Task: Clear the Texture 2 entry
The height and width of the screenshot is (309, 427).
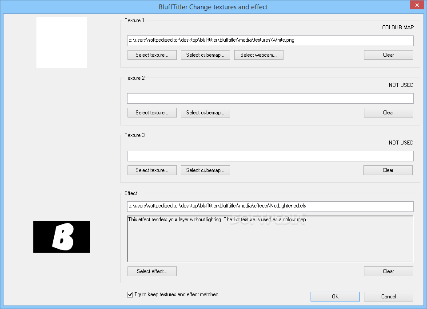Action: point(388,113)
